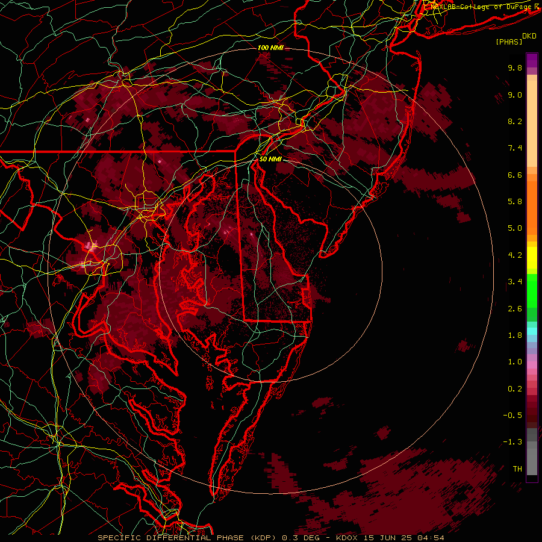Pick the peach segment of the color bar
This screenshot has width=542, height=542.
coord(532,125)
